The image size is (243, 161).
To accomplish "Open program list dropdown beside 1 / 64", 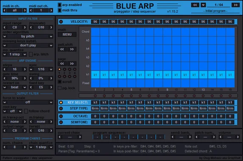I will [x=203, y=5].
